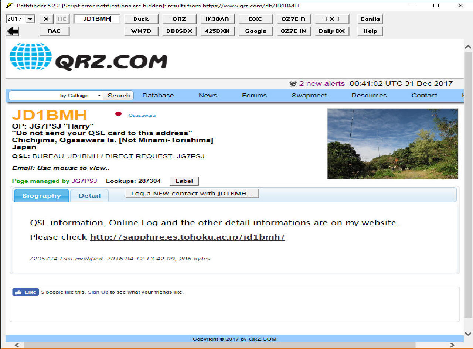Image resolution: width=473 pixels, height=349 pixels.
Task: Click the QRZ Search button
Action: pos(119,95)
